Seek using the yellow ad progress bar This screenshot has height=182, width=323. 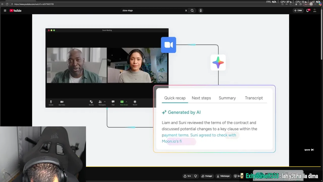[x=203, y=167]
